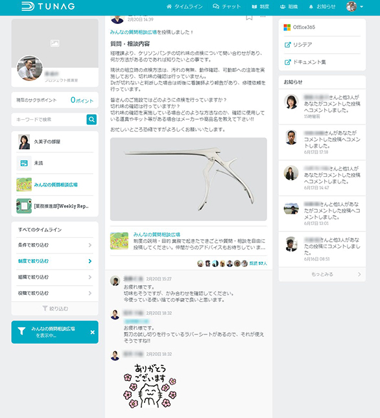Open the notification dated 6月16日 08:51

pos(322,250)
